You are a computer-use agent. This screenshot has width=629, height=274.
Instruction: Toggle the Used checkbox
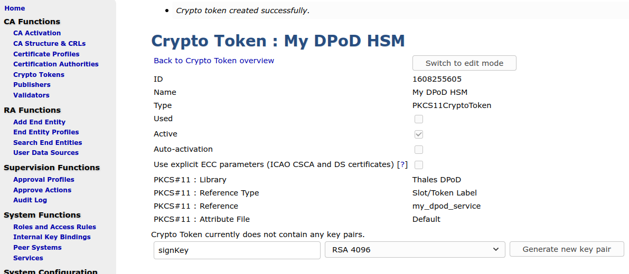coord(419,119)
